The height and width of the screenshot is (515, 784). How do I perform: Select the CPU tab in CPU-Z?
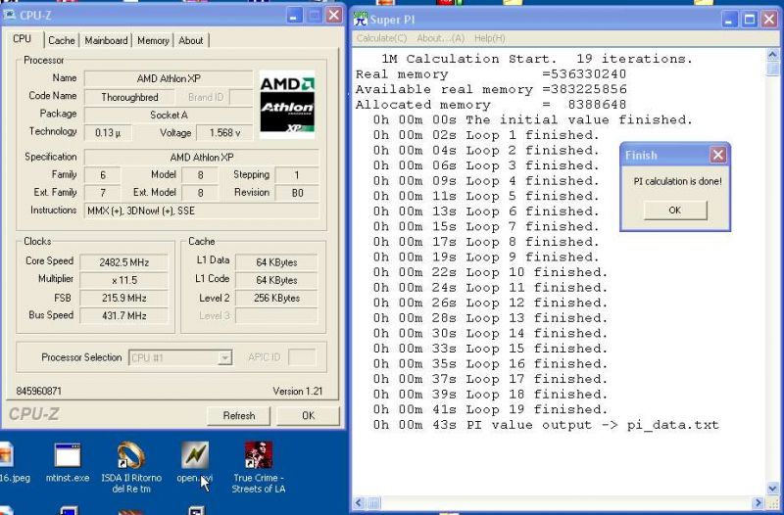coord(23,39)
